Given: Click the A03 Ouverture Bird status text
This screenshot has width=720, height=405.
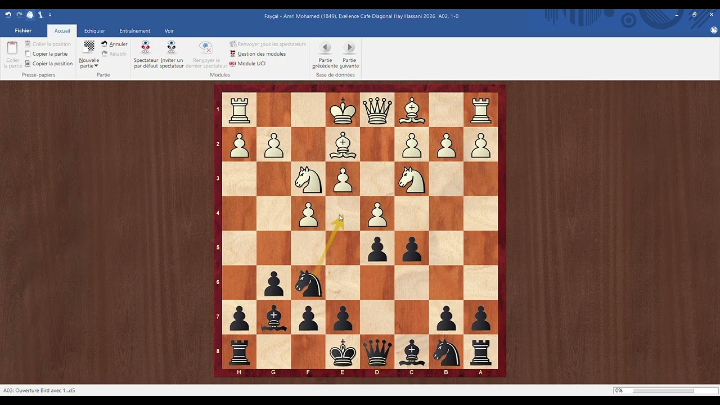Looking at the screenshot, I should [x=39, y=390].
